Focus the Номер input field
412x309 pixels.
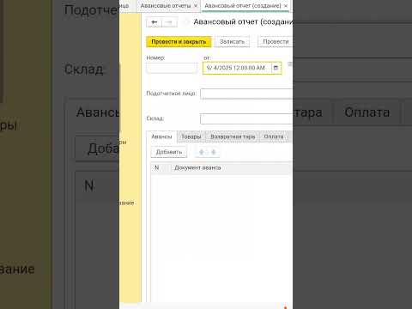click(x=172, y=69)
